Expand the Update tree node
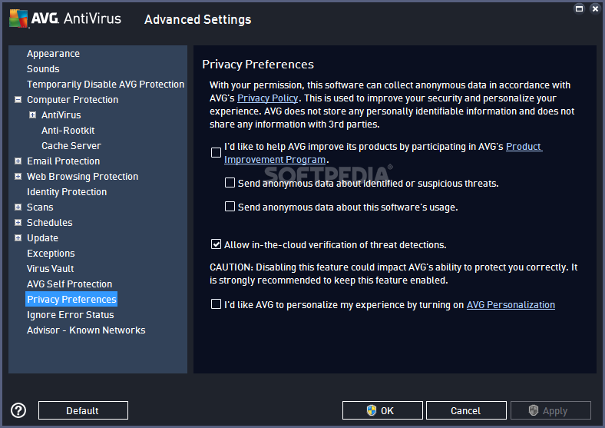Screen dimensions: 605x428 point(18,238)
